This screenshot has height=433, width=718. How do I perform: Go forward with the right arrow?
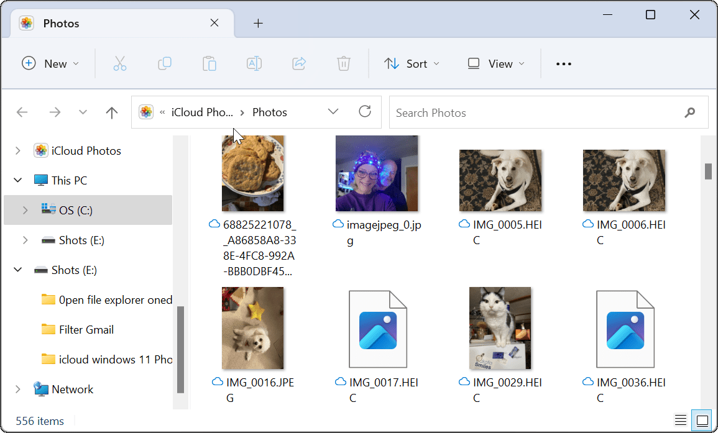(55, 112)
